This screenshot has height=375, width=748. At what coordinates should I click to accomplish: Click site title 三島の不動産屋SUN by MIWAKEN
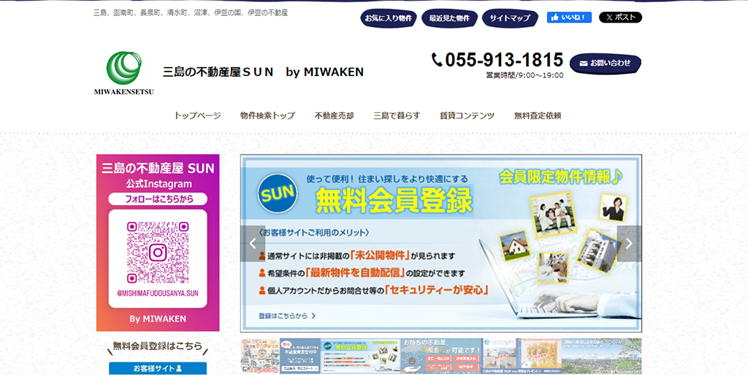(263, 72)
